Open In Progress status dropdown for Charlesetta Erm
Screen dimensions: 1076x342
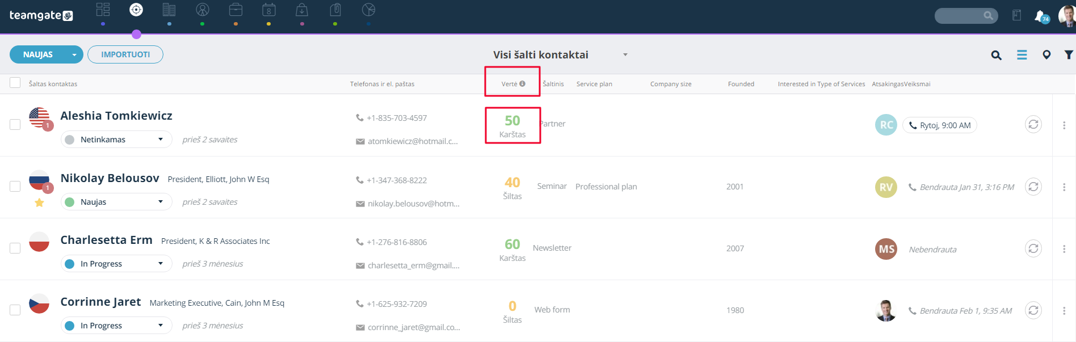[x=116, y=264]
